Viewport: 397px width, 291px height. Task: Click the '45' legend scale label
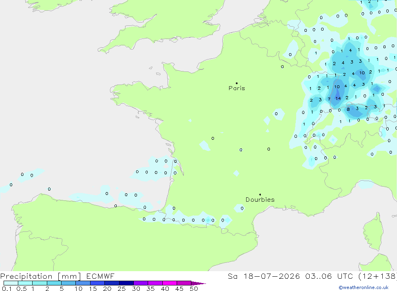[179, 289]
